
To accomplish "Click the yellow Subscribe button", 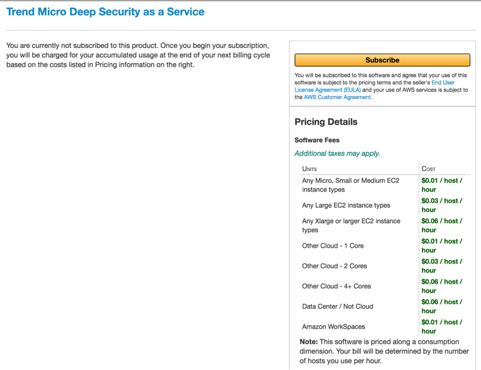I will pos(382,60).
